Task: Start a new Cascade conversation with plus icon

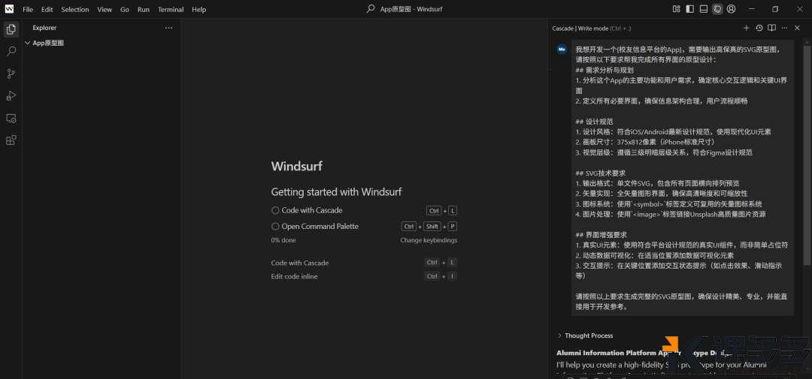Action: pyautogui.click(x=747, y=28)
